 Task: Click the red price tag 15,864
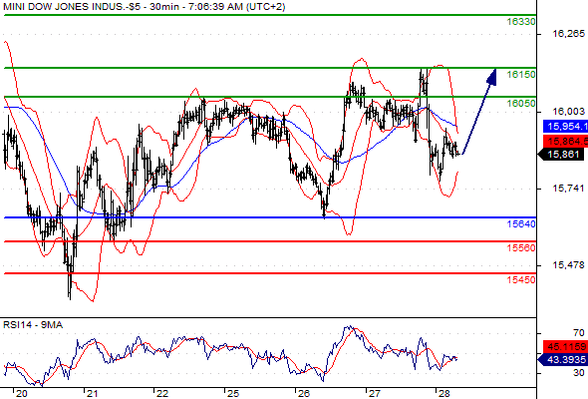pos(565,141)
